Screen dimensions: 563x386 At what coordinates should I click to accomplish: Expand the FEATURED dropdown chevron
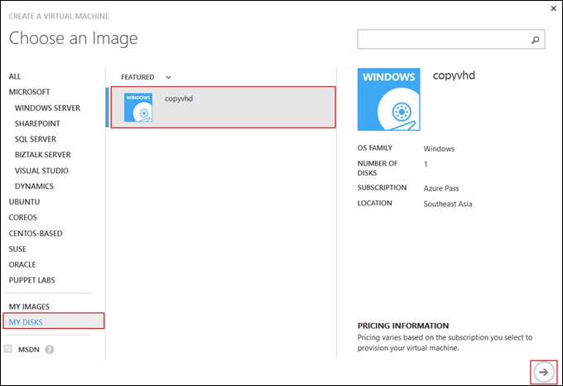pos(168,77)
